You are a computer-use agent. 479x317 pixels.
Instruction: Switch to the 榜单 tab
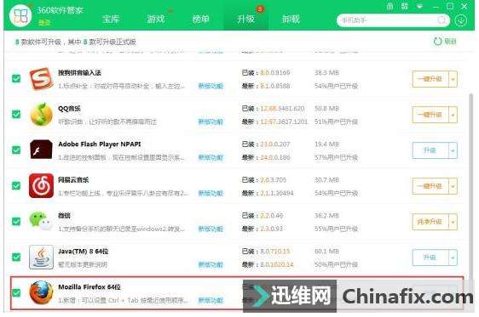click(x=201, y=20)
